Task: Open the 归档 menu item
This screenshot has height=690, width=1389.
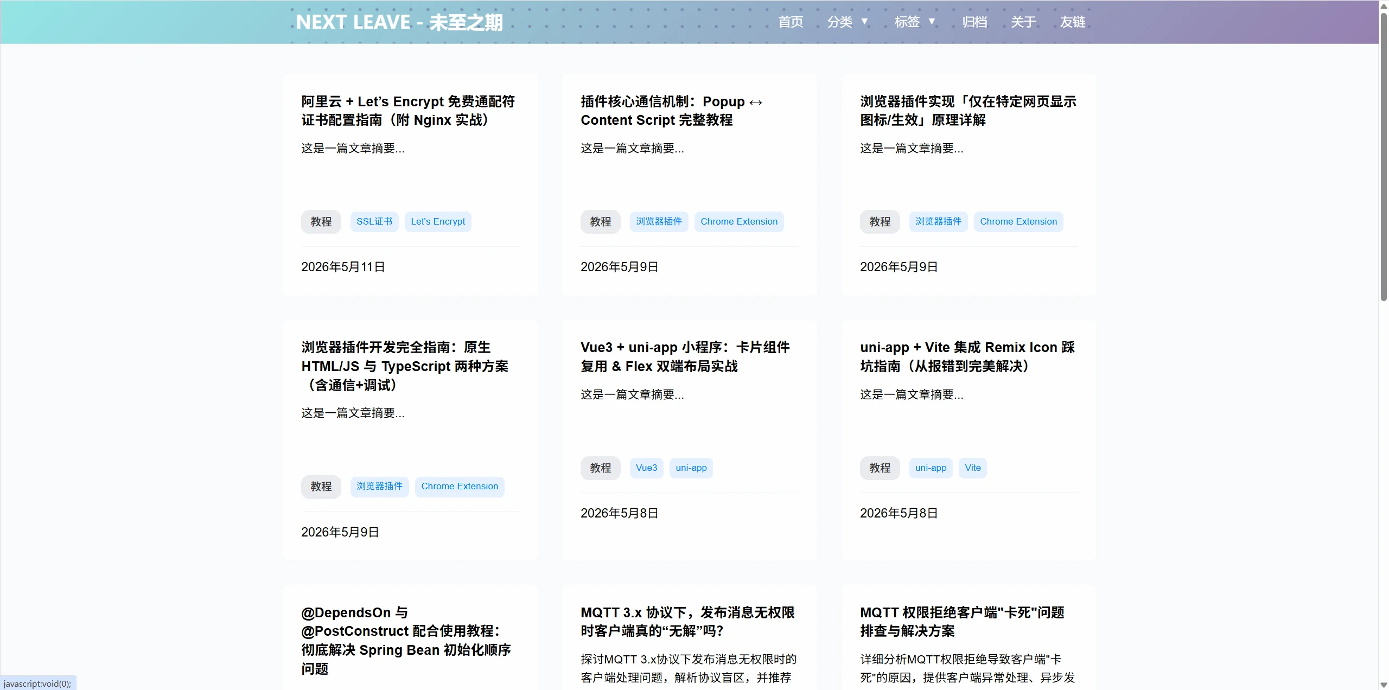Action: click(974, 22)
